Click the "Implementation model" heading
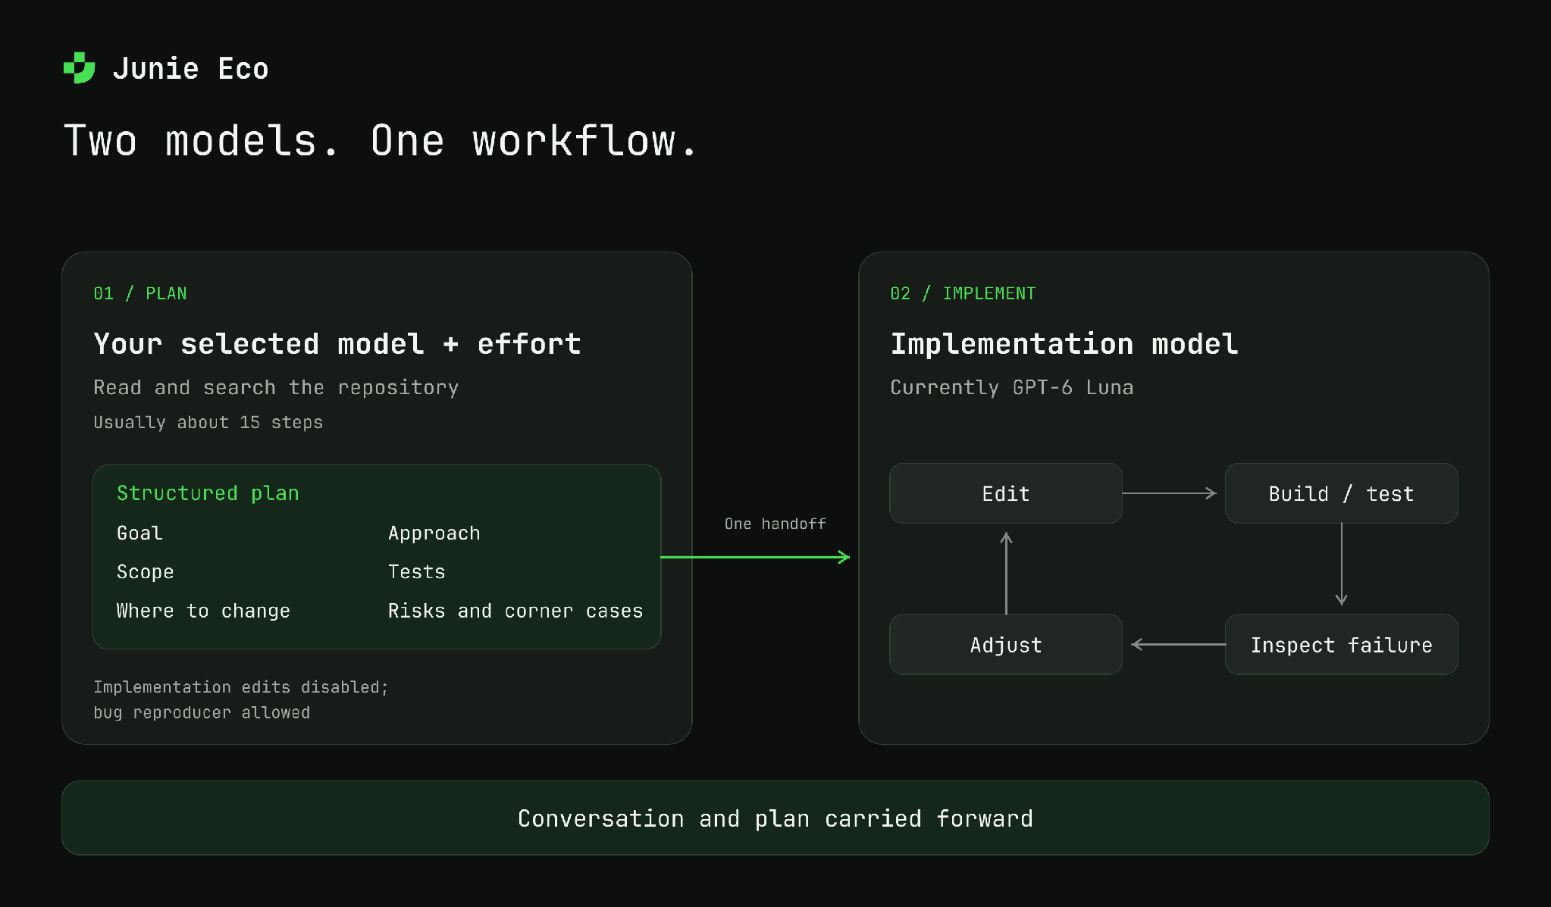1551x907 pixels. [1064, 344]
